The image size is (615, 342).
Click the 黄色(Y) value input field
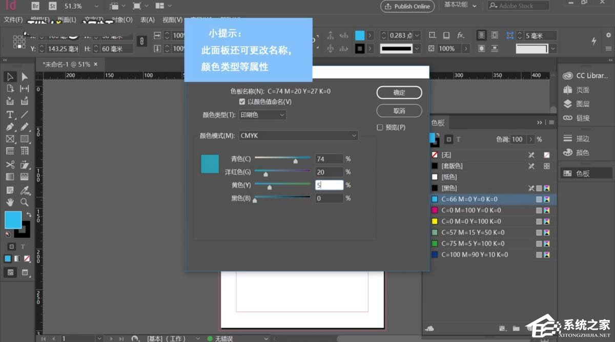tap(329, 185)
